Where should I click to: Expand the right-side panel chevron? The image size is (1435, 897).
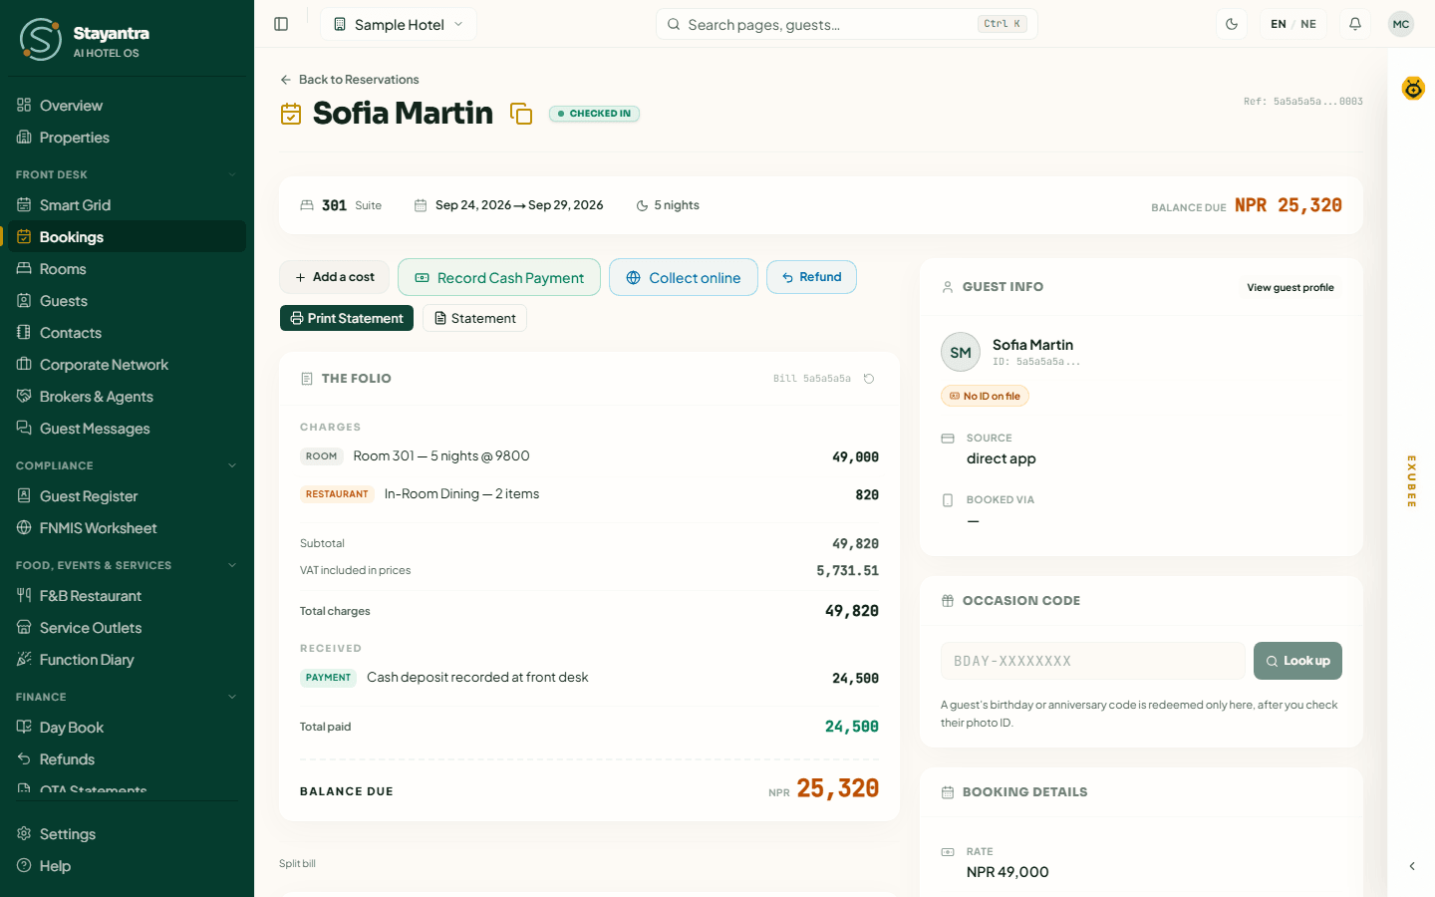[x=1412, y=866]
